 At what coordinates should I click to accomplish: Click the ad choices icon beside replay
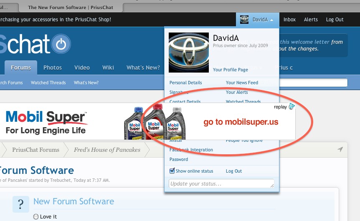pyautogui.click(x=292, y=106)
